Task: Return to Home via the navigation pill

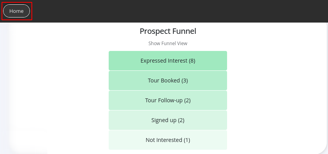Action: [x=17, y=11]
